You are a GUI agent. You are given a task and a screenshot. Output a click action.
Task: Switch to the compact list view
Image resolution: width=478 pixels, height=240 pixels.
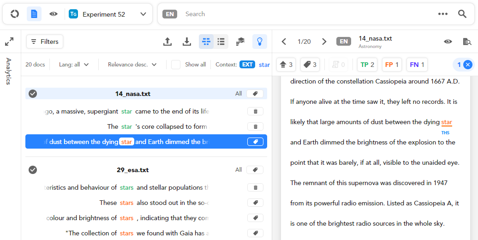[221, 42]
